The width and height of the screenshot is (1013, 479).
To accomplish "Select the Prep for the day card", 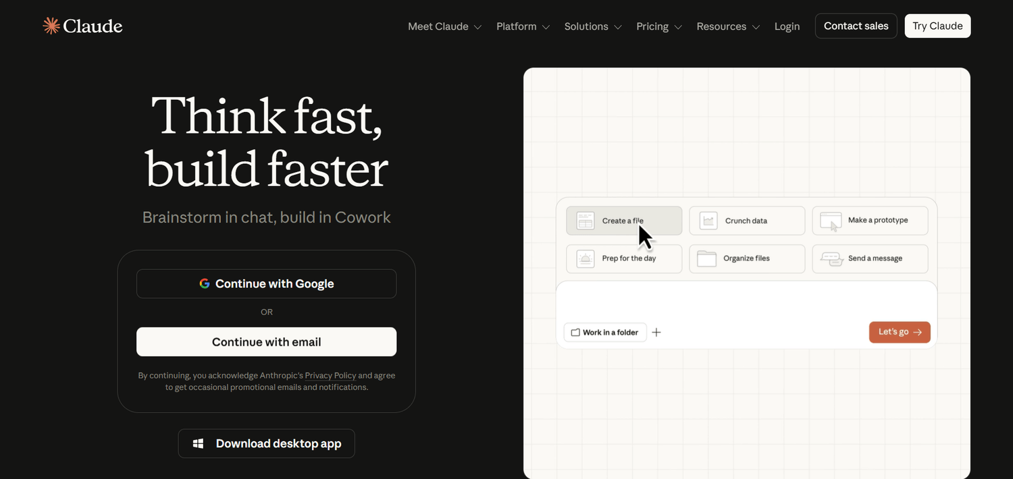I will coord(624,258).
